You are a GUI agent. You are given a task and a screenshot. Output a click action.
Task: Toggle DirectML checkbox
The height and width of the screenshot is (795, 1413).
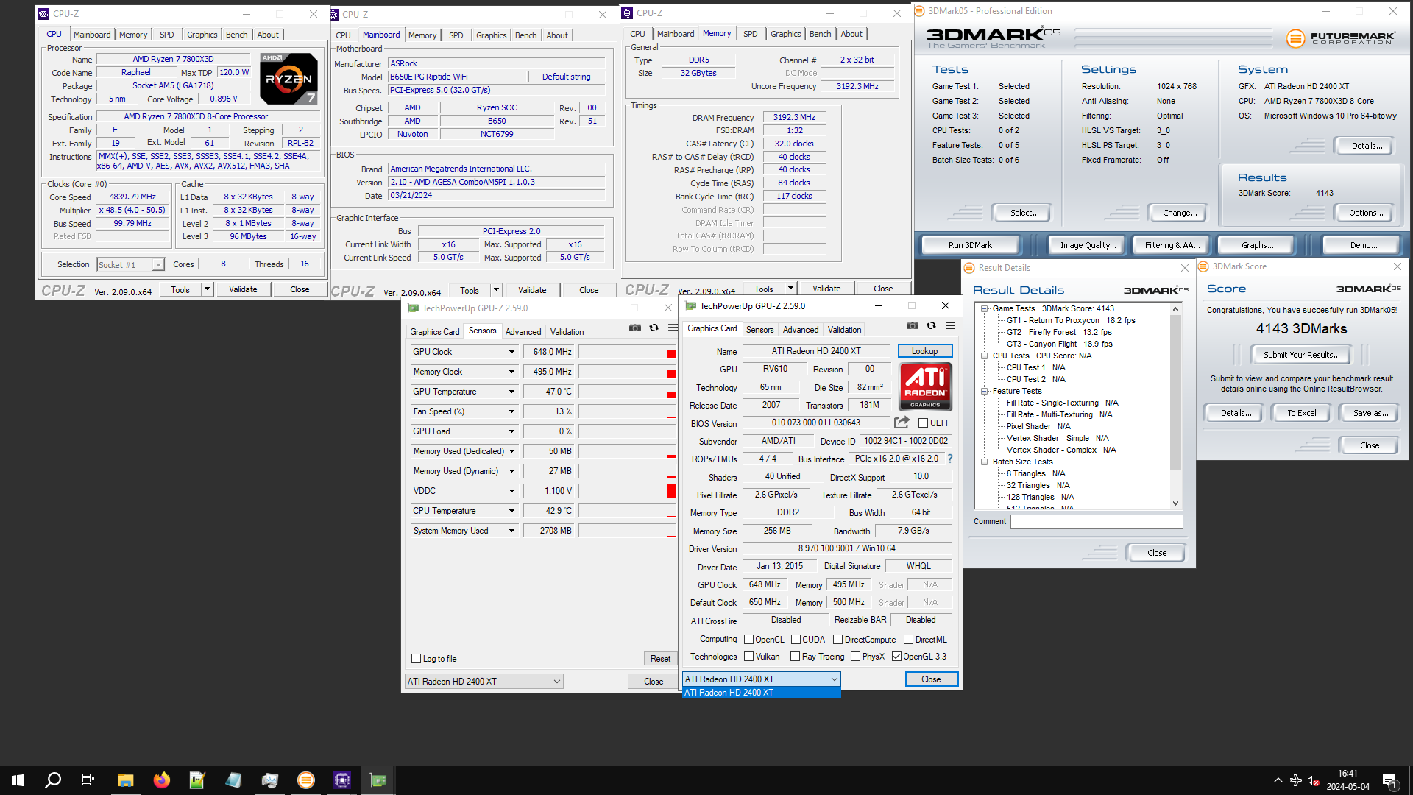908,640
